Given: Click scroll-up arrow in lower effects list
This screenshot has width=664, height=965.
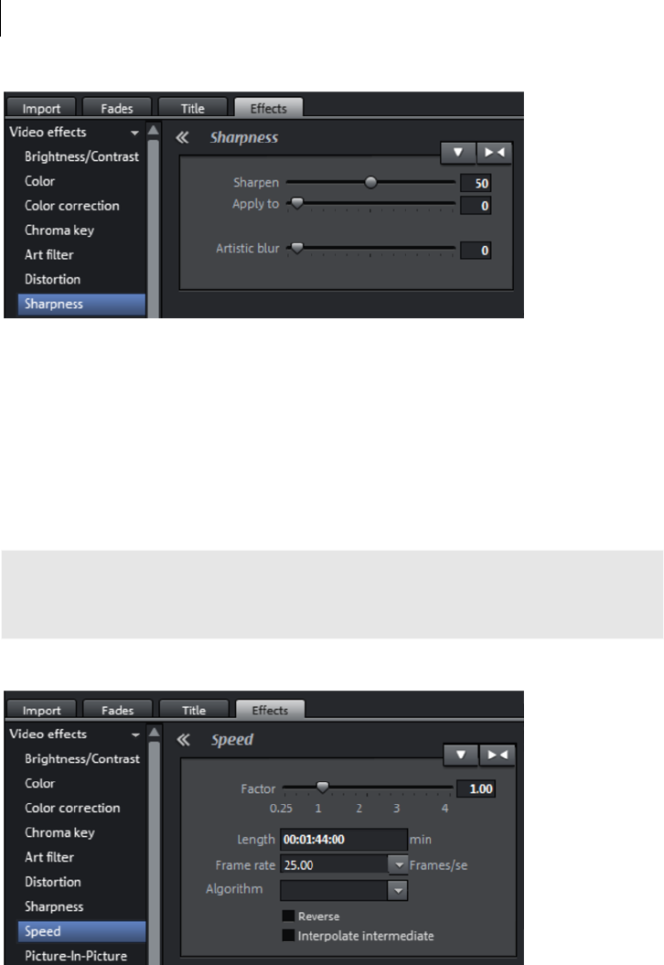Looking at the screenshot, I should click(x=154, y=733).
